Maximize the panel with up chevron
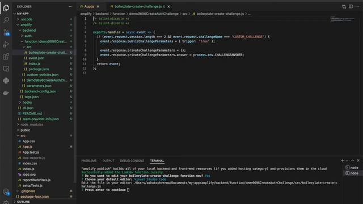This screenshot has width=363, height=204. 353,160
